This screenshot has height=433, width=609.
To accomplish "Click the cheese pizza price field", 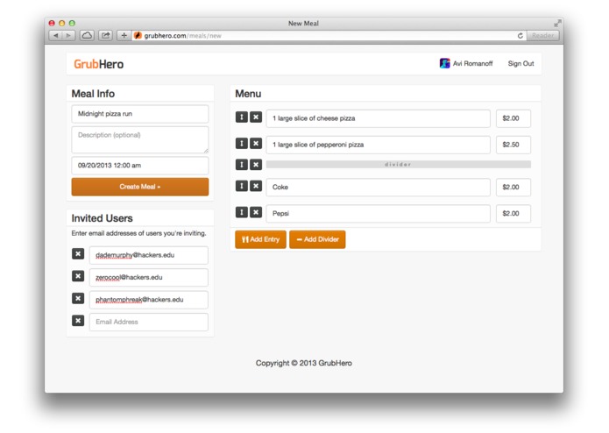I will coord(513,118).
